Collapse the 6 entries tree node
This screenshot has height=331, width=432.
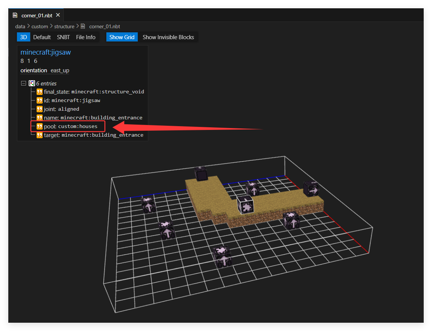pyautogui.click(x=24, y=83)
